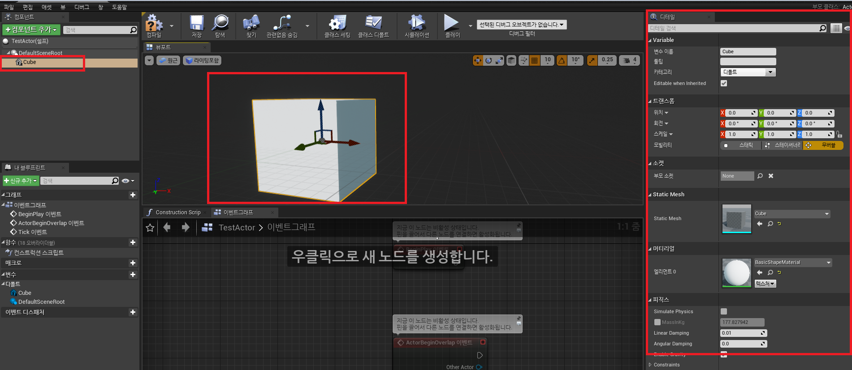
Task: Open Class Defaults (클래스 디폴트)
Action: (373, 22)
